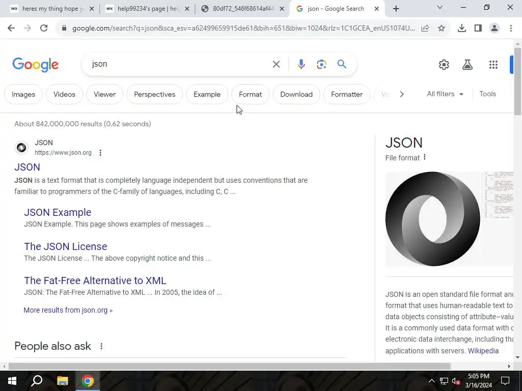Open the Tools button
Image resolution: width=522 pixels, height=391 pixels.
487,94
